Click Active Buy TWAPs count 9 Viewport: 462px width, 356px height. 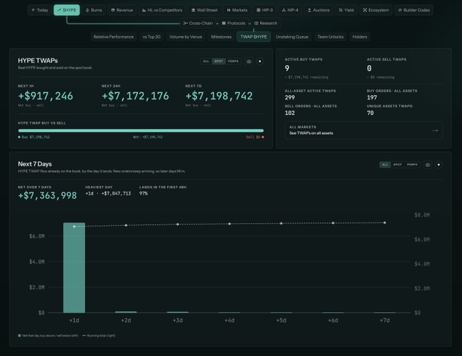(x=287, y=68)
